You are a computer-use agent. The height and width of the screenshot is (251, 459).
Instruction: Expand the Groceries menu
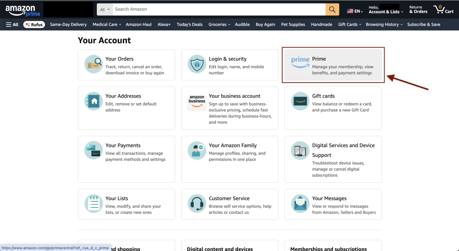pos(219,25)
